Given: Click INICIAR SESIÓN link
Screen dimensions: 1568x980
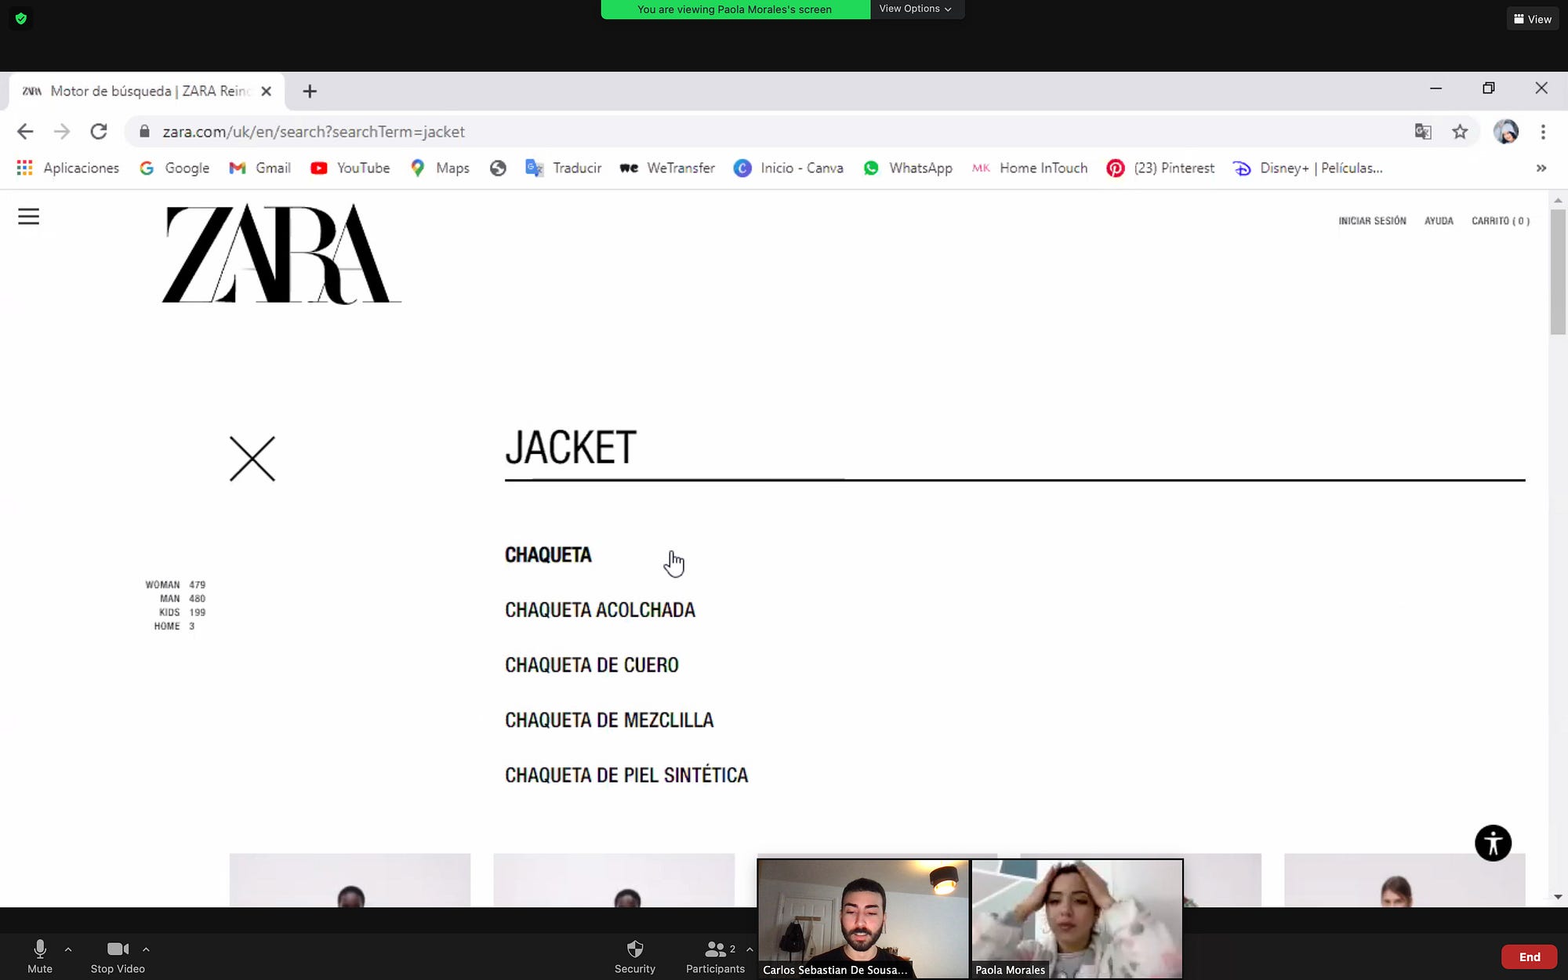Looking at the screenshot, I should pyautogui.click(x=1372, y=221).
